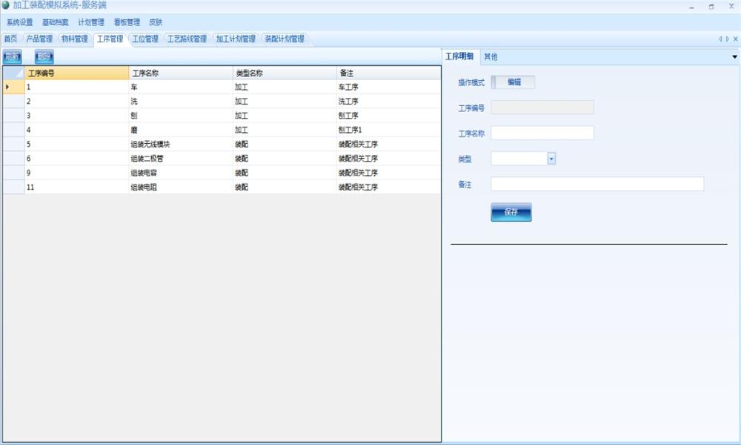Open the 皮肤 skin menu
The height and width of the screenshot is (445, 741).
click(156, 22)
